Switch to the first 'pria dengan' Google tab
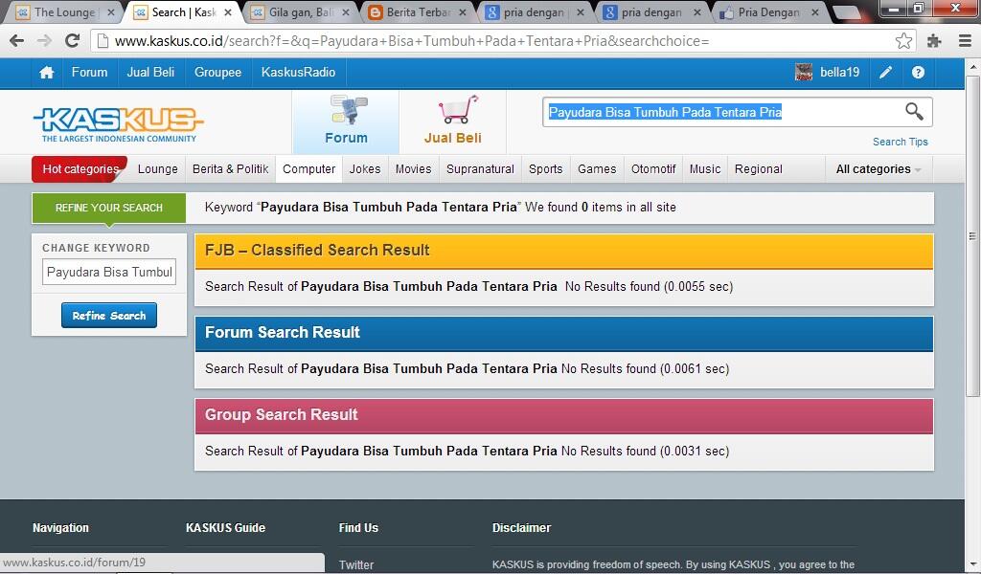Screen dimensions: 981x574 coord(535,12)
